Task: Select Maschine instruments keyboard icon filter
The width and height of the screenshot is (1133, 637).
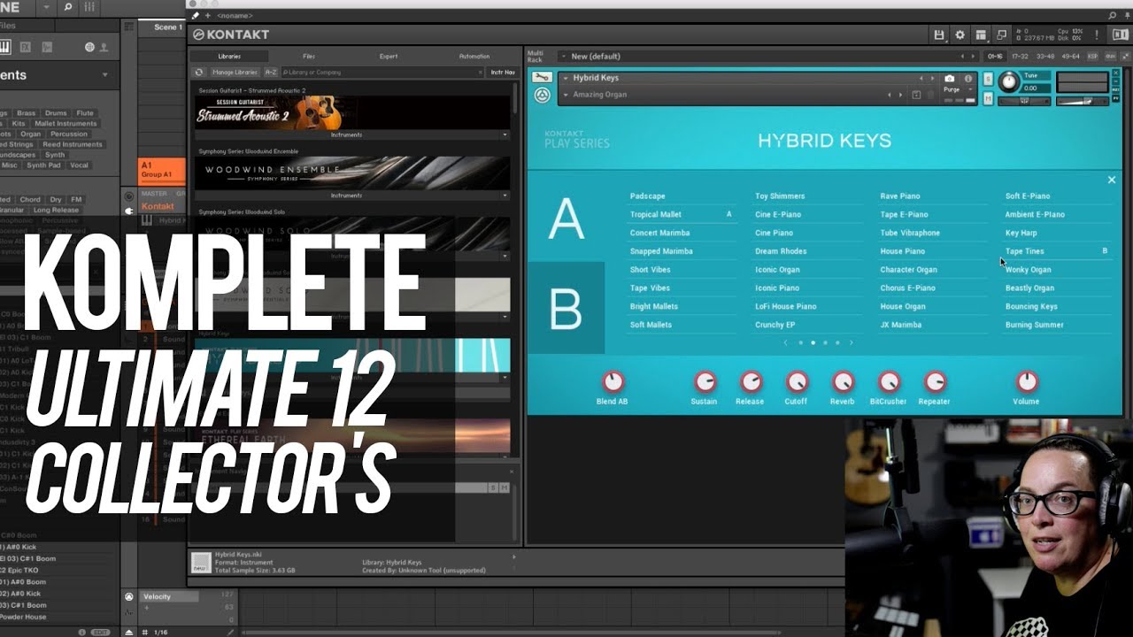Action: pos(5,47)
